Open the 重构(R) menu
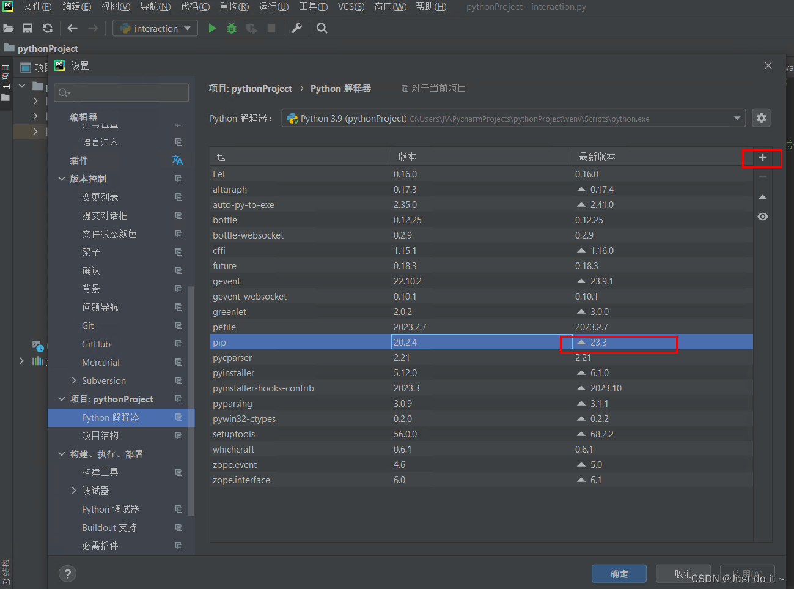The width and height of the screenshot is (794, 589). (x=234, y=7)
